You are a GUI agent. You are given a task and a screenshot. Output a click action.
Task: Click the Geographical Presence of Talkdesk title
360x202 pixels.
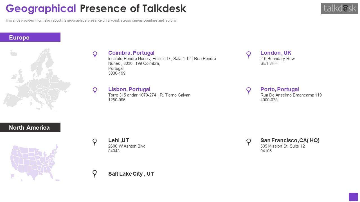coord(96,8)
